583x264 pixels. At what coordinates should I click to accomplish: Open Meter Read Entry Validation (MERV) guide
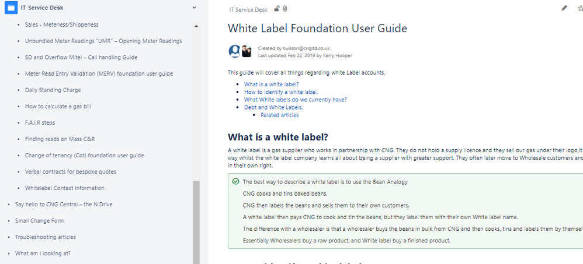coord(99,73)
